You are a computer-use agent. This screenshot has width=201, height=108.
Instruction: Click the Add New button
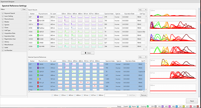132,95
